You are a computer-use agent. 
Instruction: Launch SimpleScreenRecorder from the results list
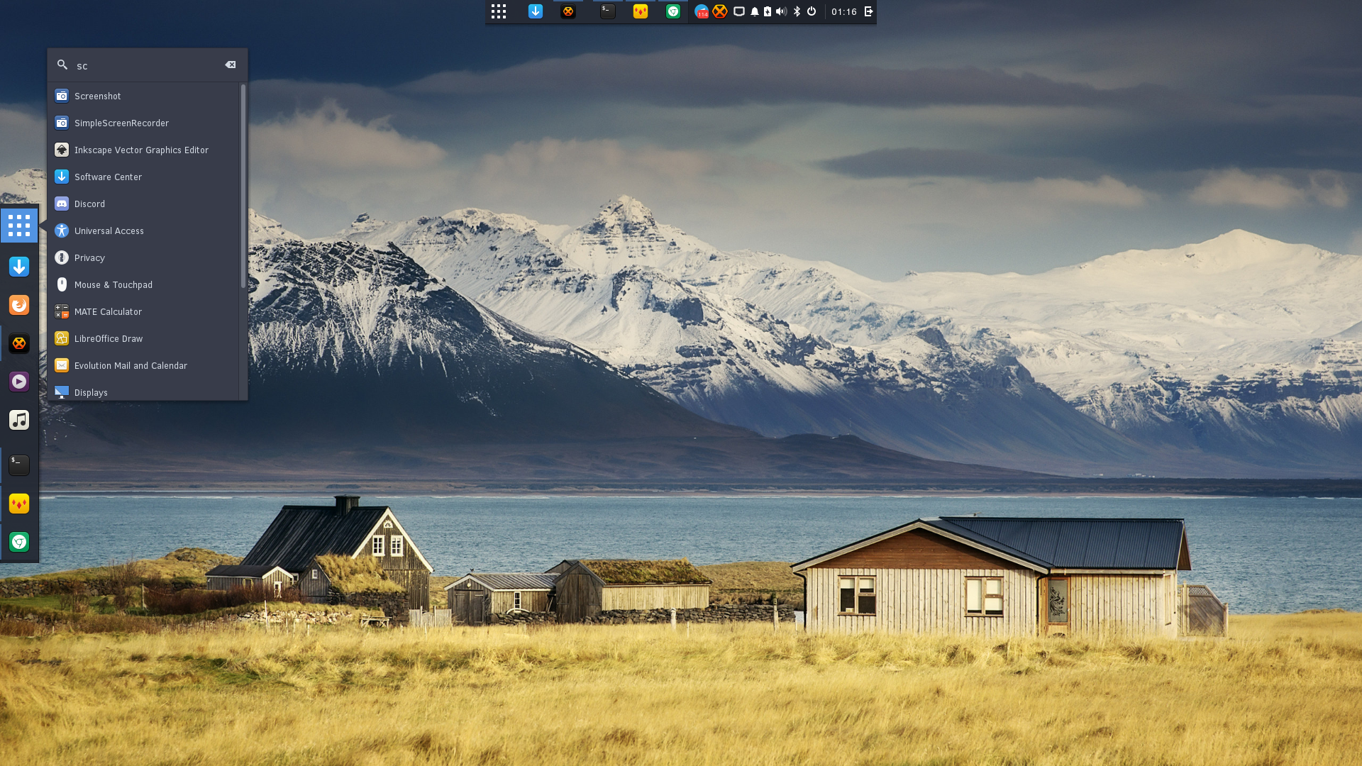click(143, 123)
